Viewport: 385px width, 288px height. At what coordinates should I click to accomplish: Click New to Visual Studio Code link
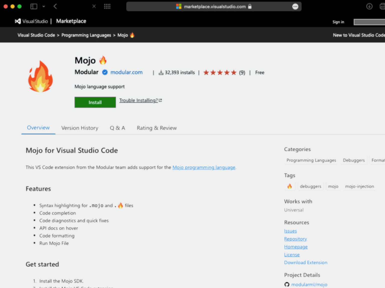pos(359,35)
